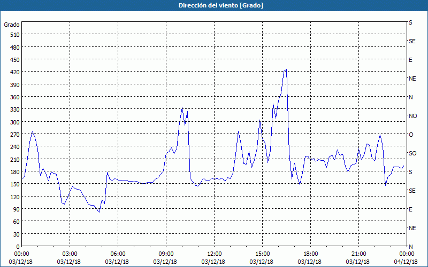The width and height of the screenshot is (428, 267).
Task: Select the 300 value on the degree axis
Action: (15, 122)
